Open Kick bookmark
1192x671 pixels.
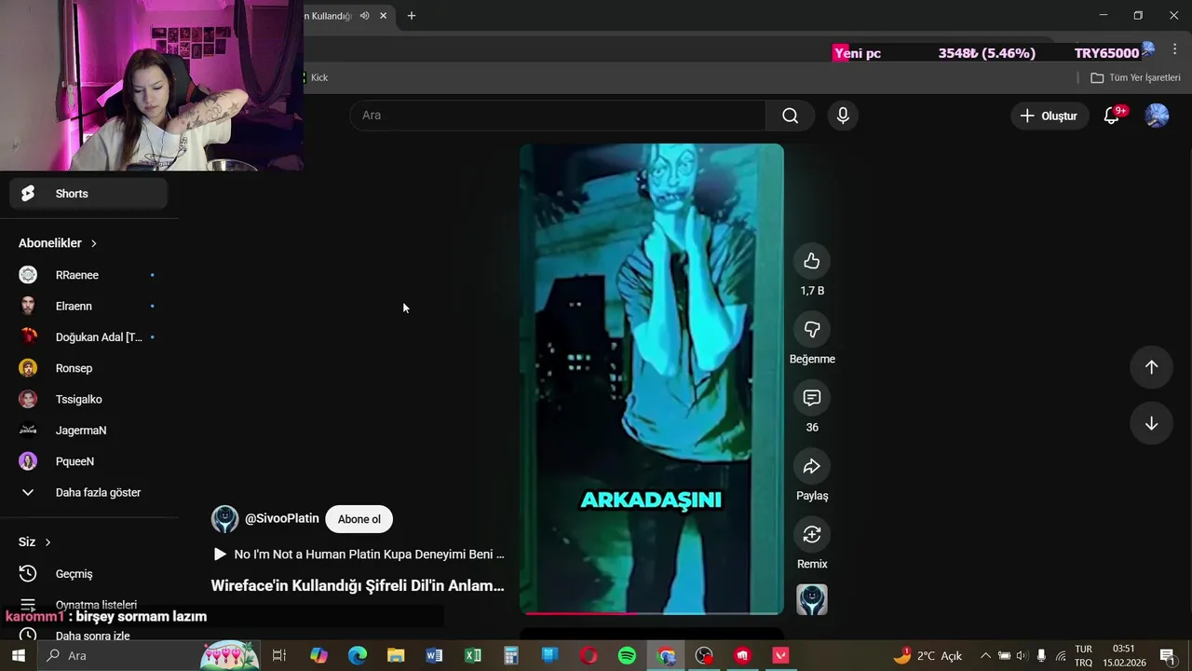point(317,77)
